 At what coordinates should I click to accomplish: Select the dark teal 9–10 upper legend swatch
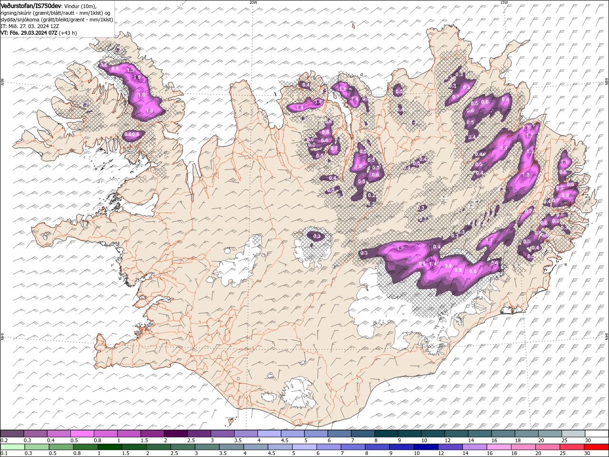coord(409,434)
